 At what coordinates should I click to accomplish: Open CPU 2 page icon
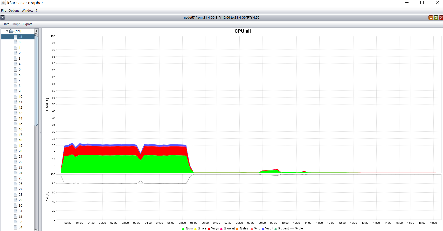click(16, 53)
